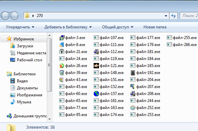This screenshot has height=131, width=198.
Task: Click the Домашняя группа icon
Action: 9,116
